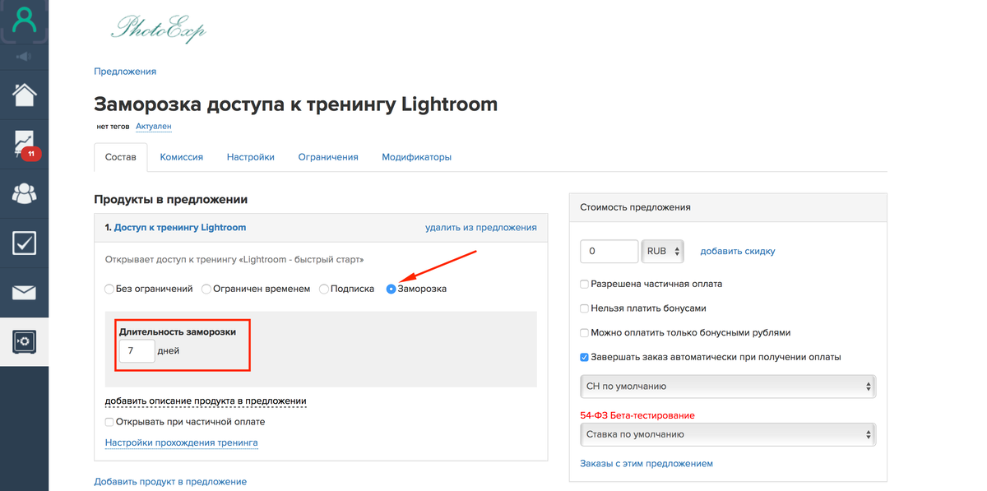
Task: Click the 'нет тегов' tags label
Action: pos(113,127)
